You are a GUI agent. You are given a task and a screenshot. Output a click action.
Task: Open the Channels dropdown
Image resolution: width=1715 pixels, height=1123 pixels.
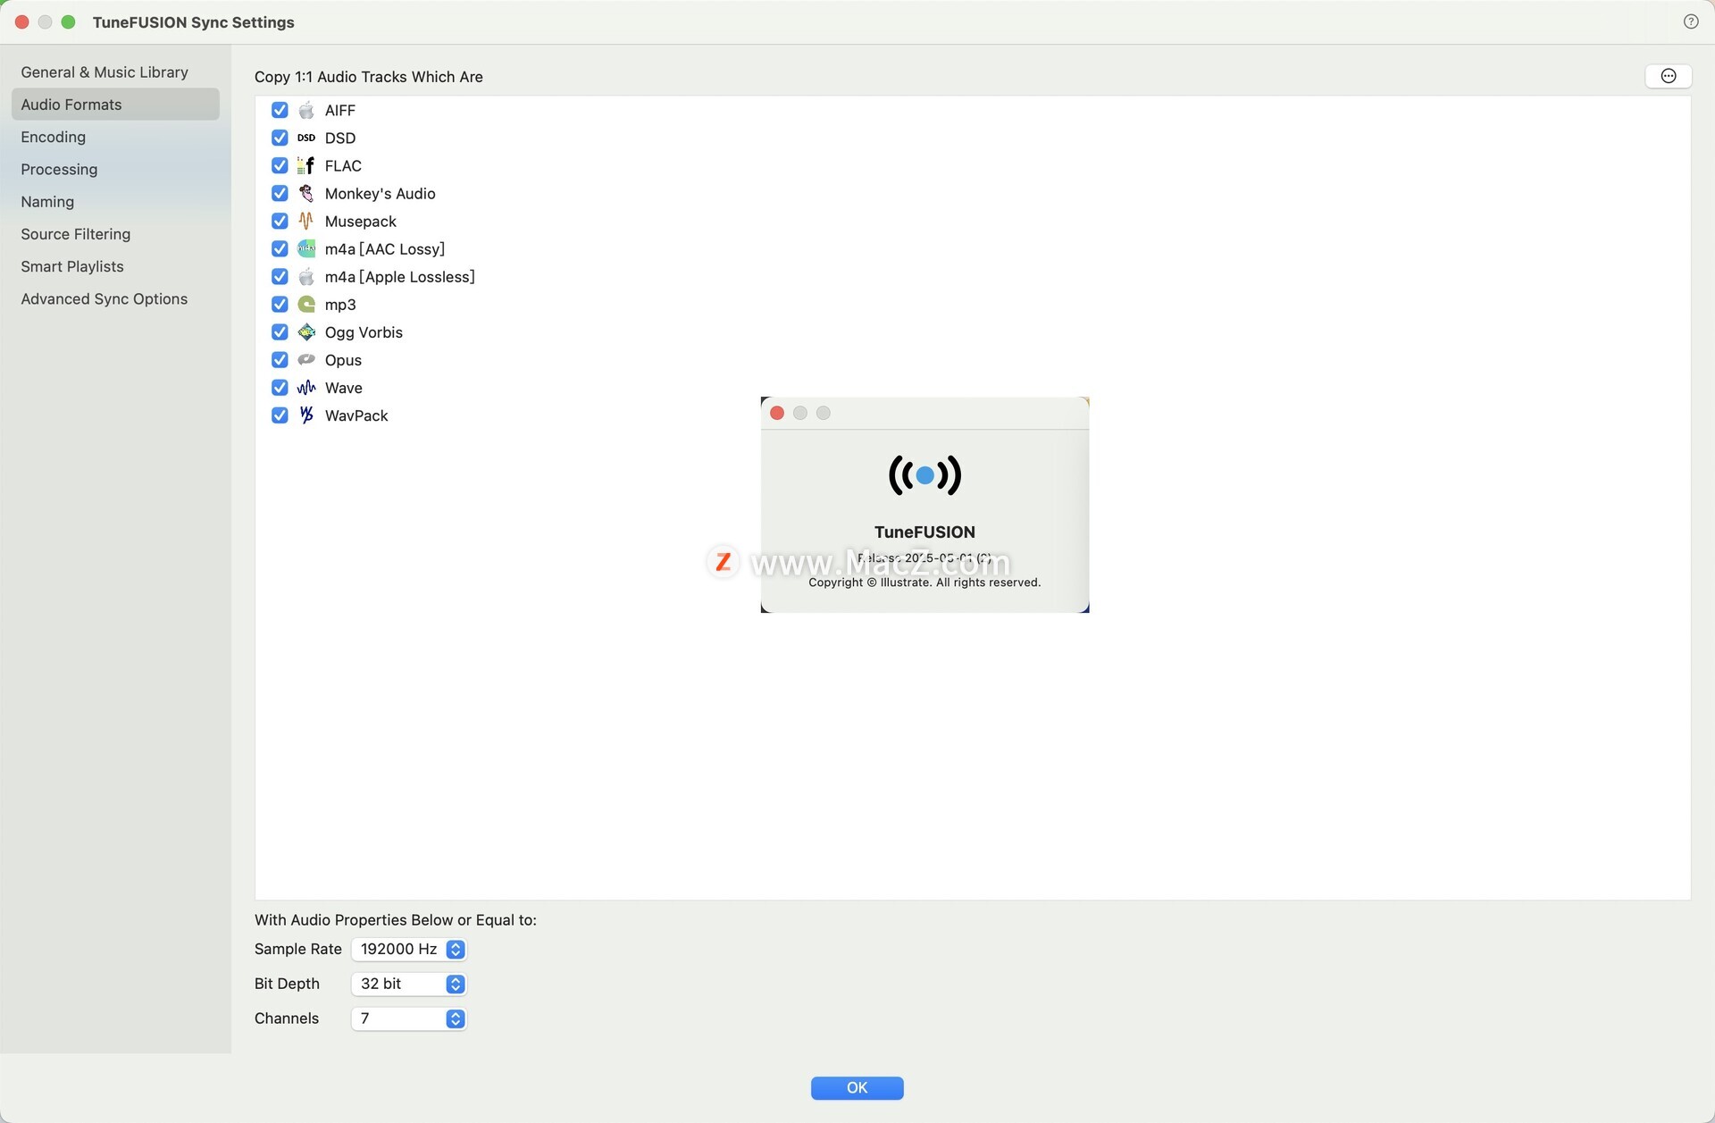(x=409, y=1018)
